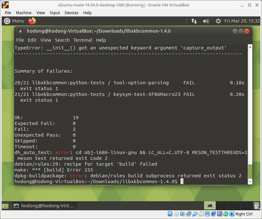
Task: Click the 'Summary of Failures:' line
Action: [43, 71]
